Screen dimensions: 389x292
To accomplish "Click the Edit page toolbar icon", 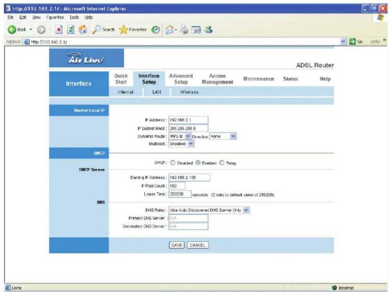I will [x=196, y=30].
